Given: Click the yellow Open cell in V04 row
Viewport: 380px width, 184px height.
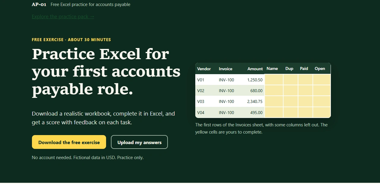Looking at the screenshot, I should click(322, 112).
